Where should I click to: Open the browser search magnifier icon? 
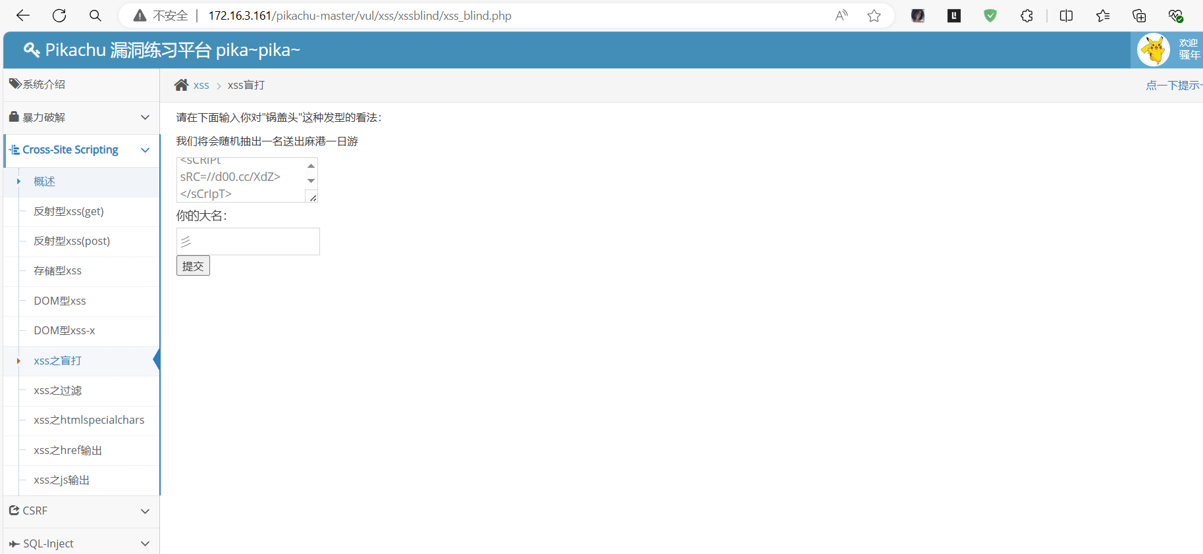click(x=95, y=16)
